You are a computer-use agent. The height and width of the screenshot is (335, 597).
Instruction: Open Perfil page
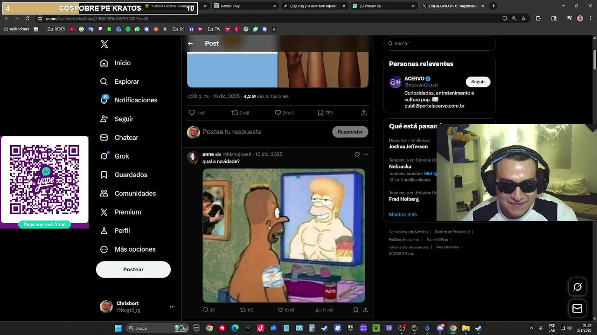115,230
